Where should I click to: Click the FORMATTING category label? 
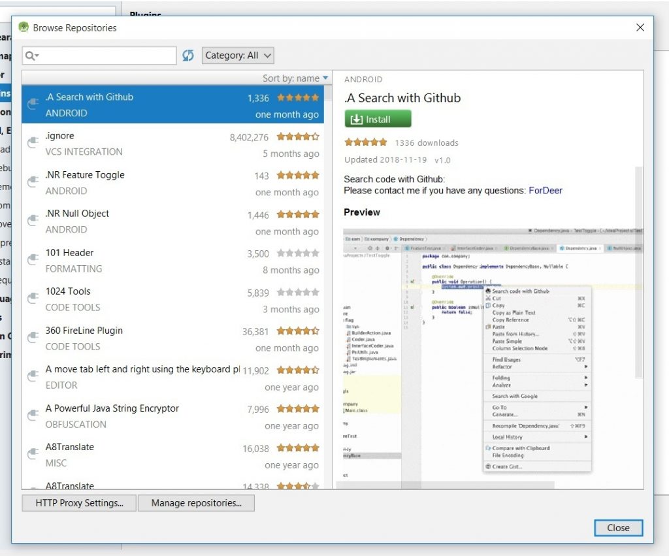pos(74,269)
